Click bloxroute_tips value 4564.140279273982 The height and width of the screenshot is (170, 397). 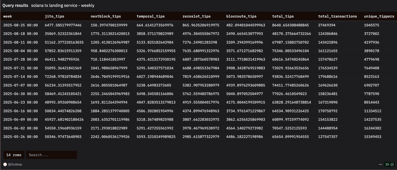click(245, 128)
